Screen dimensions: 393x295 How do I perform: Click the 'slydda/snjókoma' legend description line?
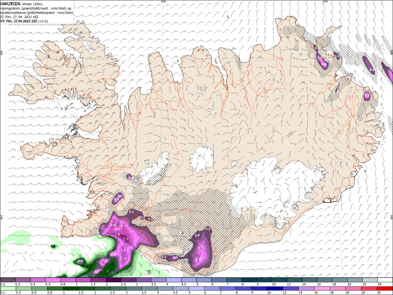[x=37, y=13]
